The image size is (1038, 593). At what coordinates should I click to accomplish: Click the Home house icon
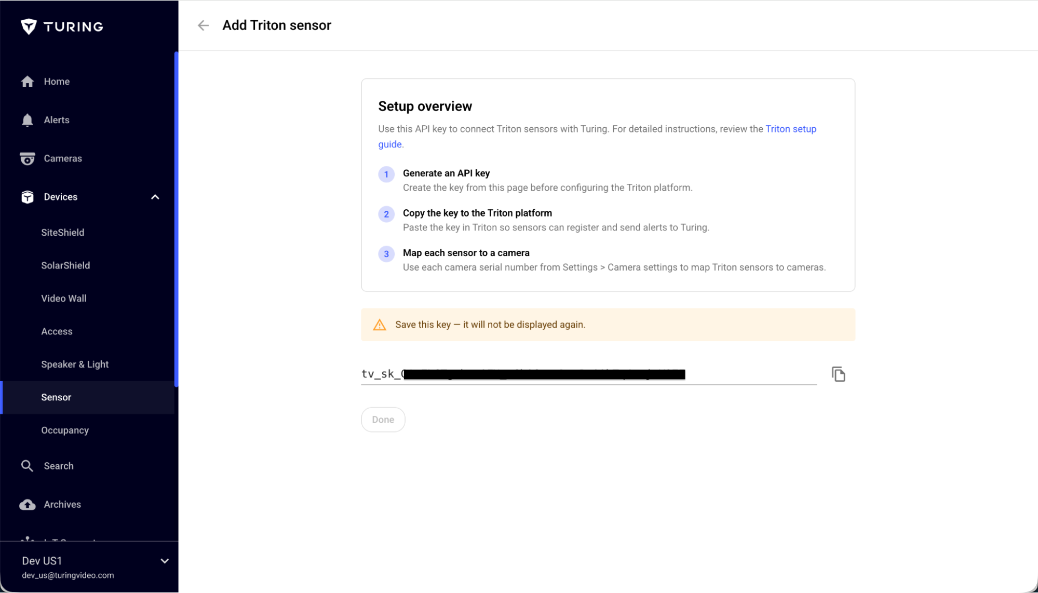click(x=28, y=82)
